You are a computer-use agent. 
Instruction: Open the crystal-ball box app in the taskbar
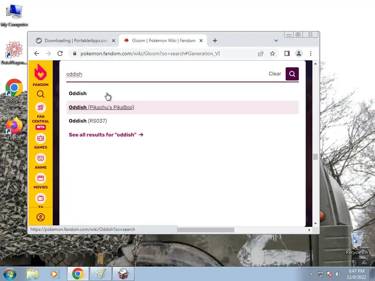pyautogui.click(x=123, y=274)
